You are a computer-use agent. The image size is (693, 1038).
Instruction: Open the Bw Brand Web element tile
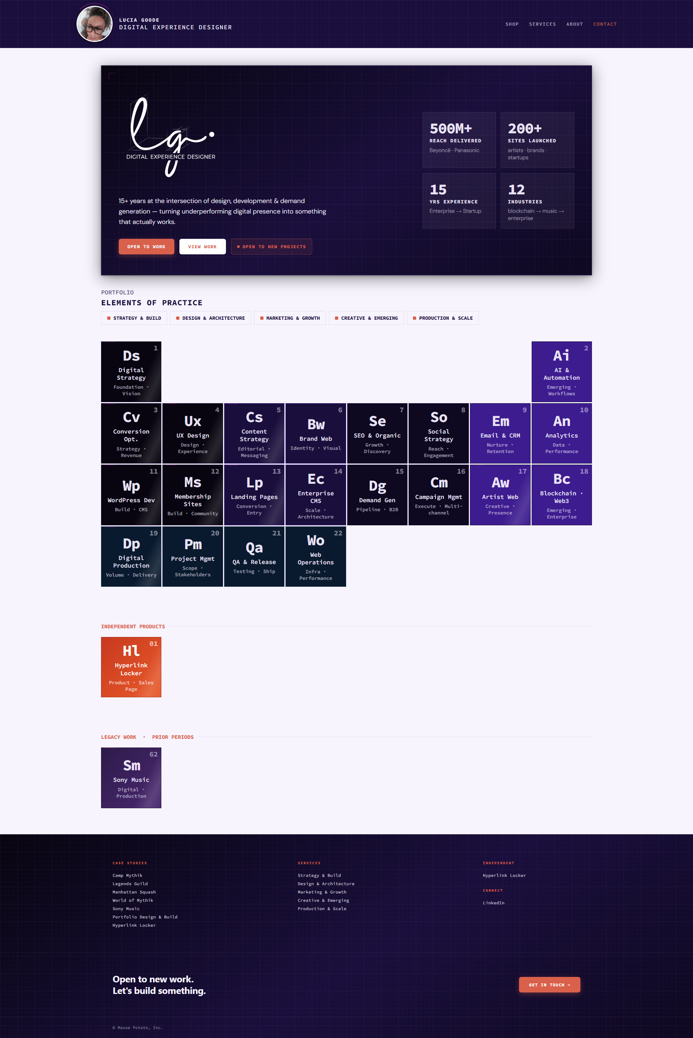(x=315, y=434)
